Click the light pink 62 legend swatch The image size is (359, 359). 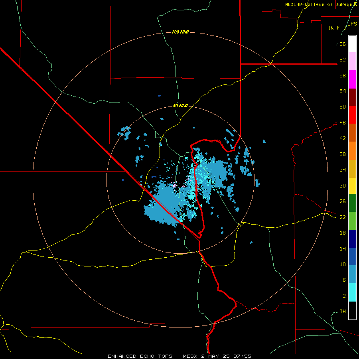pos(352,61)
